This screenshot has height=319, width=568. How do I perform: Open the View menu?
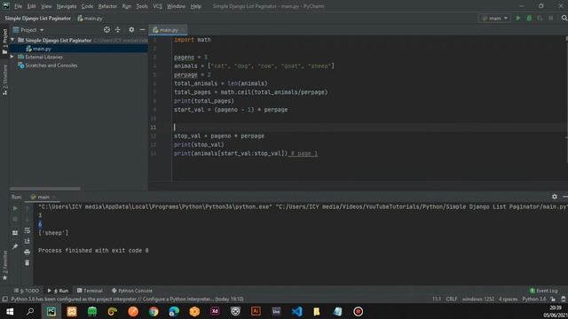point(46,6)
